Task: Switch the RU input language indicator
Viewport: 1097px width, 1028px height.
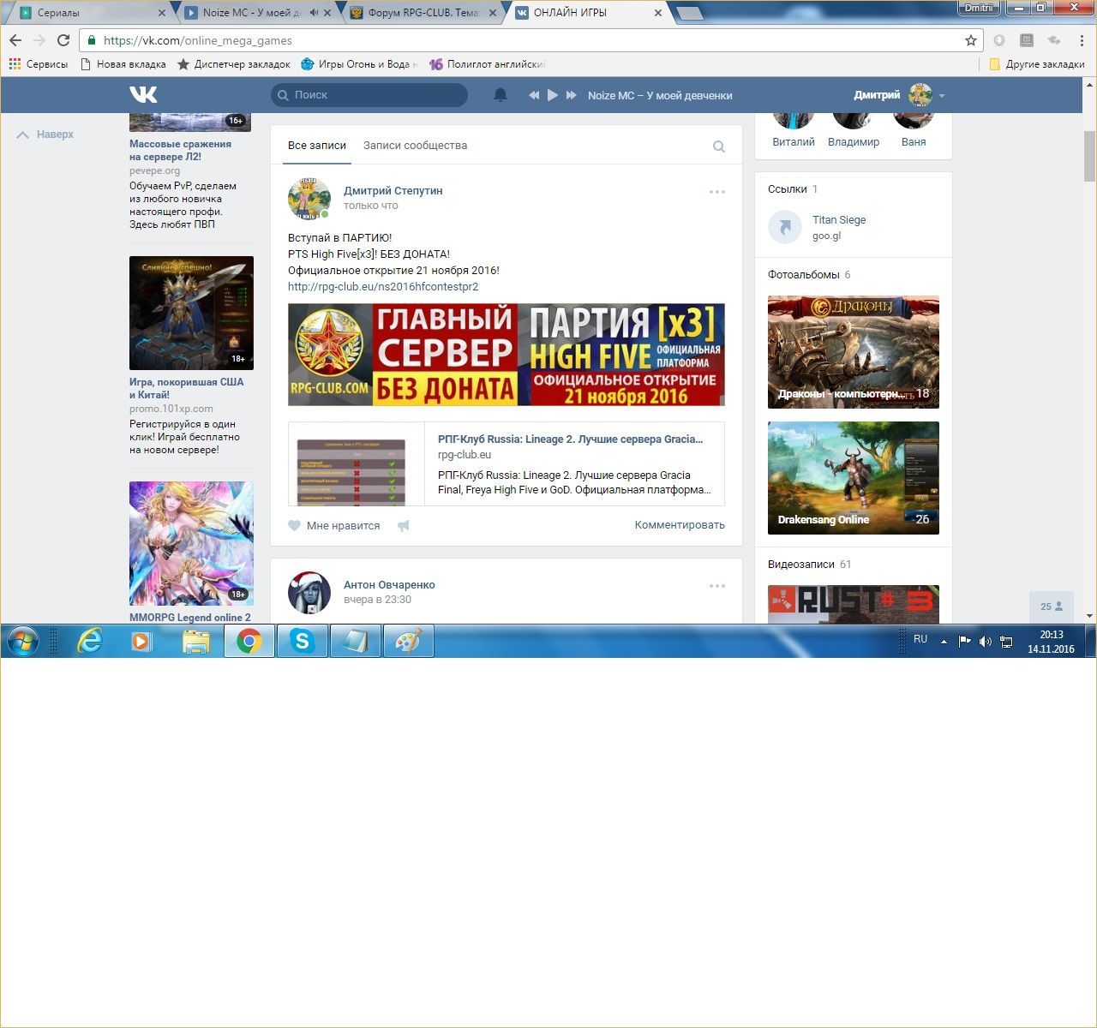Action: pos(920,639)
